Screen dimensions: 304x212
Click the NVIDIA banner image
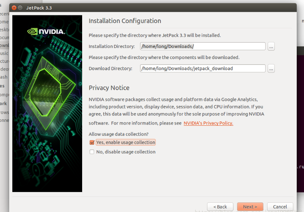47,104
